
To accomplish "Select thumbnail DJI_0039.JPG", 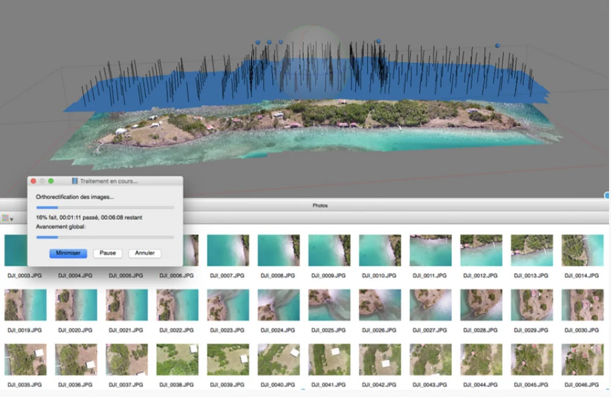I will pyautogui.click(x=228, y=359).
